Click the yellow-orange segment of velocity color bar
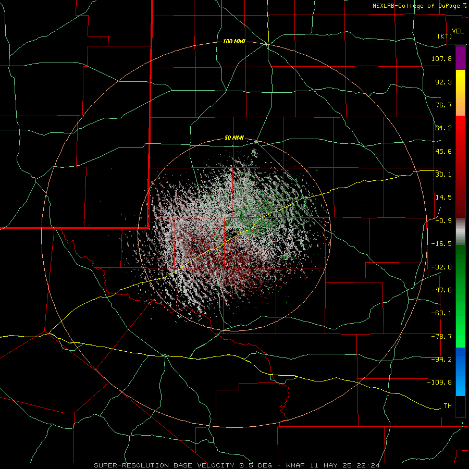The width and height of the screenshot is (469, 469). click(460, 93)
